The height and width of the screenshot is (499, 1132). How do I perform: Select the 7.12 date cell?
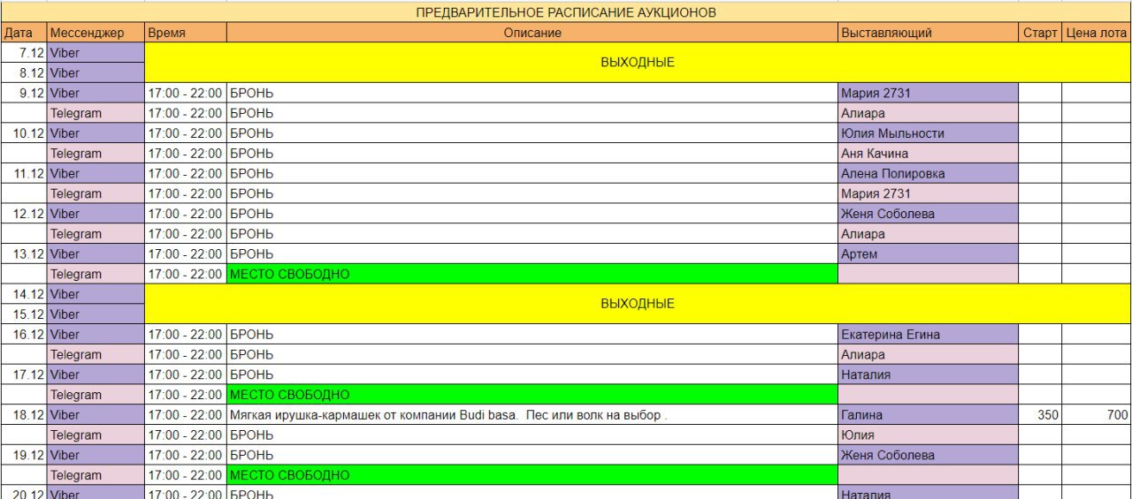[x=24, y=53]
